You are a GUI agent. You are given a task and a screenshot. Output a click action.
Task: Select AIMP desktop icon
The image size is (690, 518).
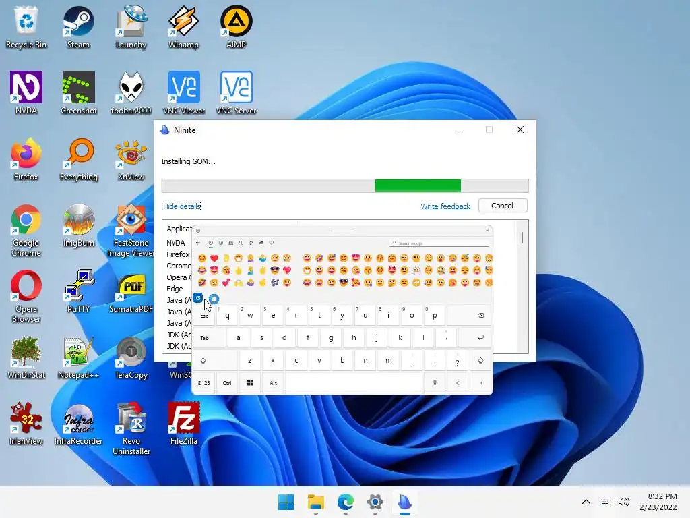coord(236,27)
